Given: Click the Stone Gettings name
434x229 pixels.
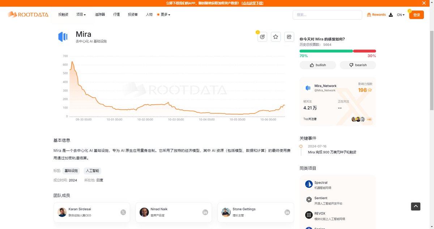Looking at the screenshot, I should 244,209.
